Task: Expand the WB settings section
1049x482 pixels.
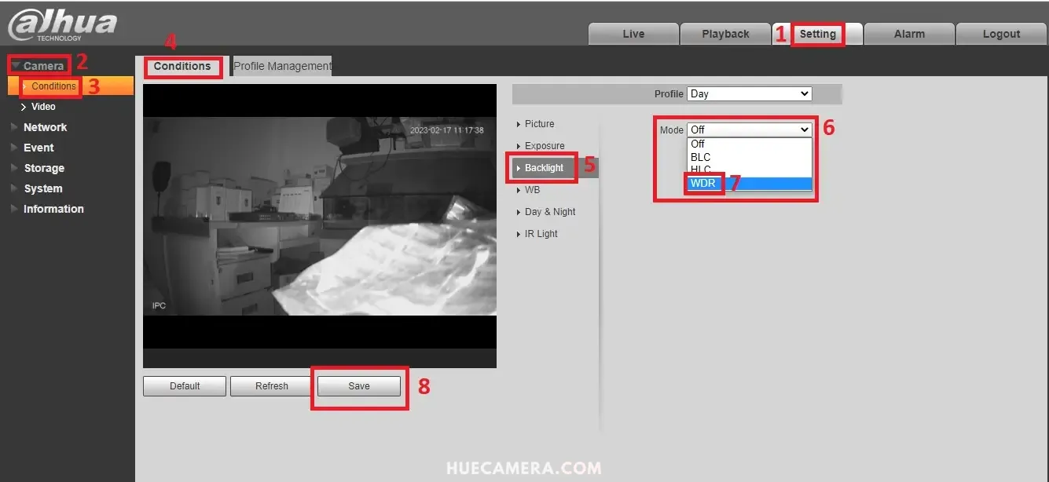Action: pos(530,189)
